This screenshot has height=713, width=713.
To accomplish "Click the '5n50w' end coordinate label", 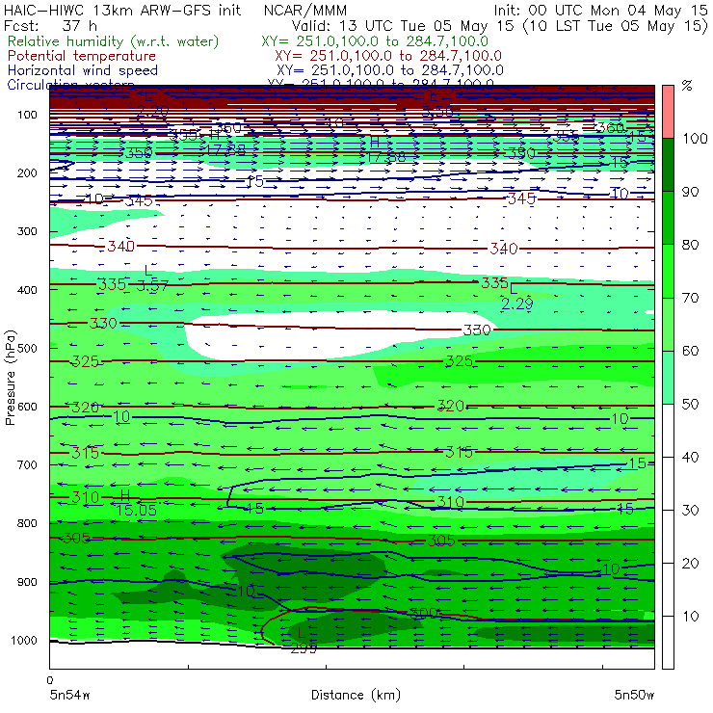I will tap(634, 695).
